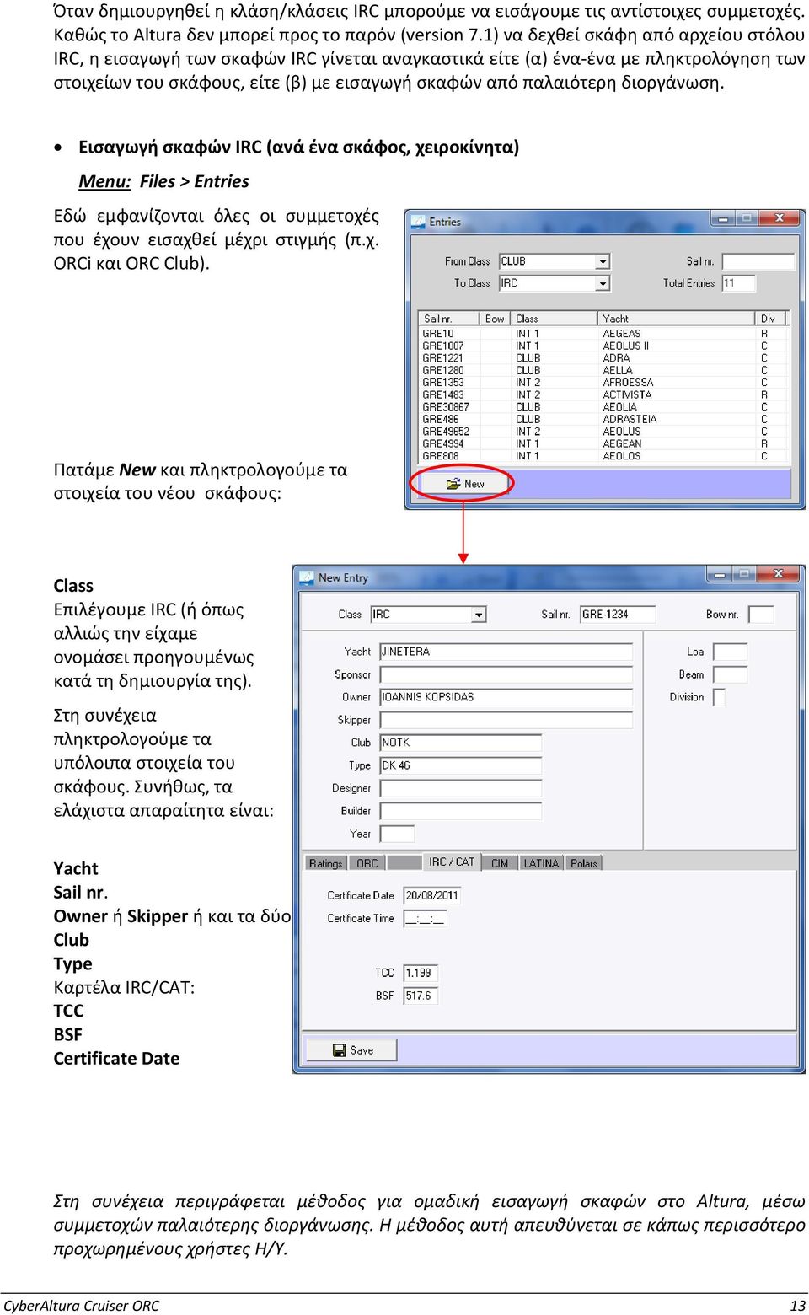
Task: Minimize the New Entry window
Action: [x=721, y=574]
